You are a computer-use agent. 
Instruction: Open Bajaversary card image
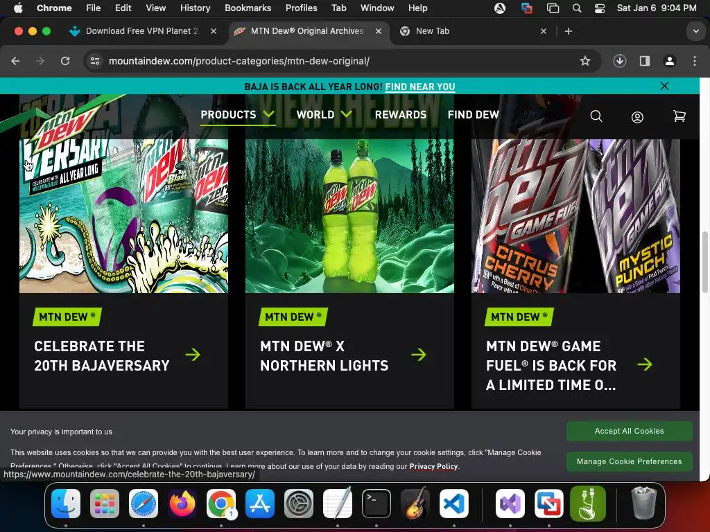(x=123, y=216)
